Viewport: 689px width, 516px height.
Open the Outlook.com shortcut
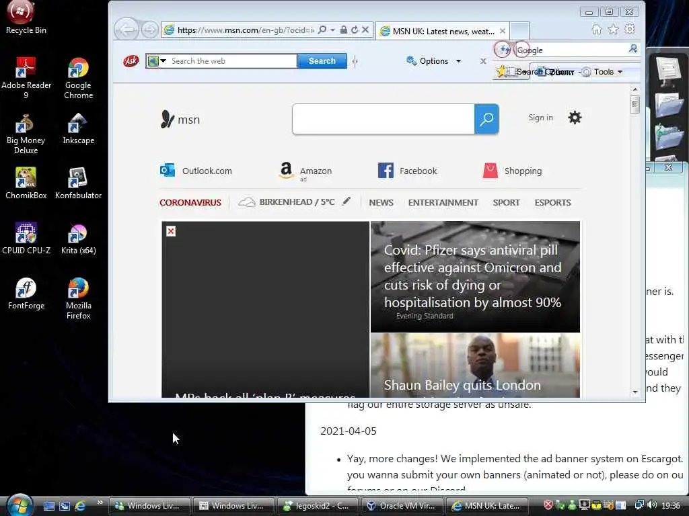[196, 171]
